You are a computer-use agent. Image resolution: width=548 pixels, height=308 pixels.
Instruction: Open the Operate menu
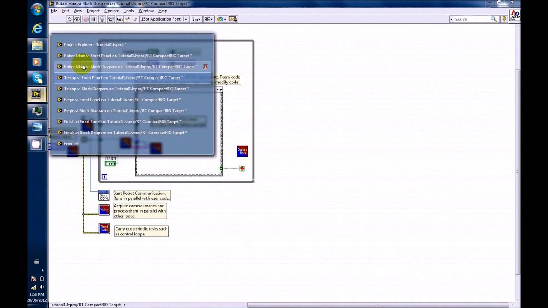pyautogui.click(x=112, y=11)
